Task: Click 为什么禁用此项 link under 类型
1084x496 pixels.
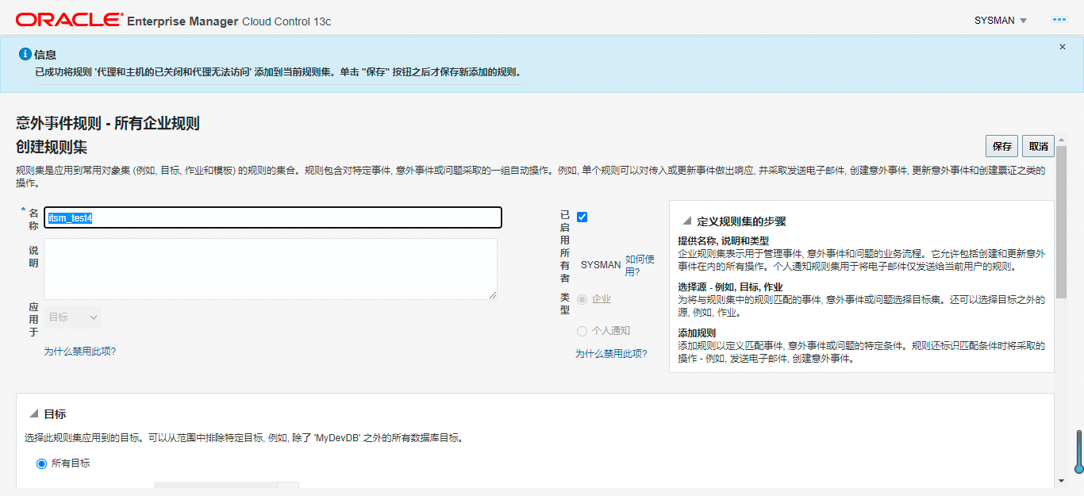Action: click(x=611, y=354)
